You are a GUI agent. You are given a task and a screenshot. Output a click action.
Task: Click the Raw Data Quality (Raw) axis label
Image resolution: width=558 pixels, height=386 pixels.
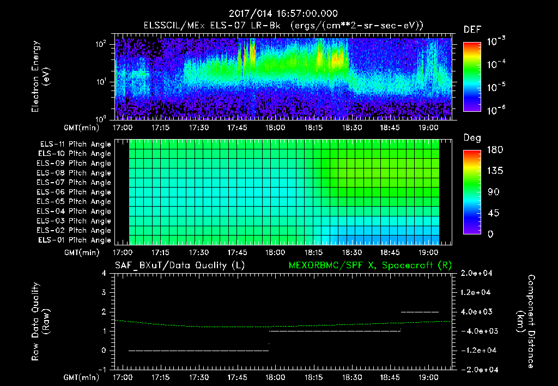tap(40, 322)
